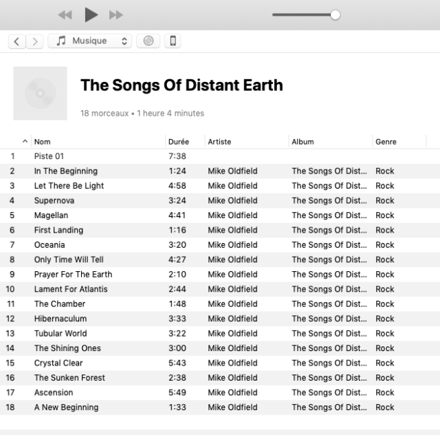Select track Oceania
The image size is (440, 435).
tap(220, 245)
